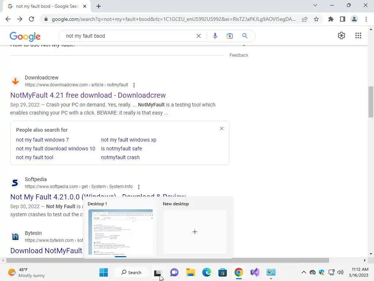Start a voice search with the microphone
The image size is (374, 281).
pyautogui.click(x=215, y=36)
